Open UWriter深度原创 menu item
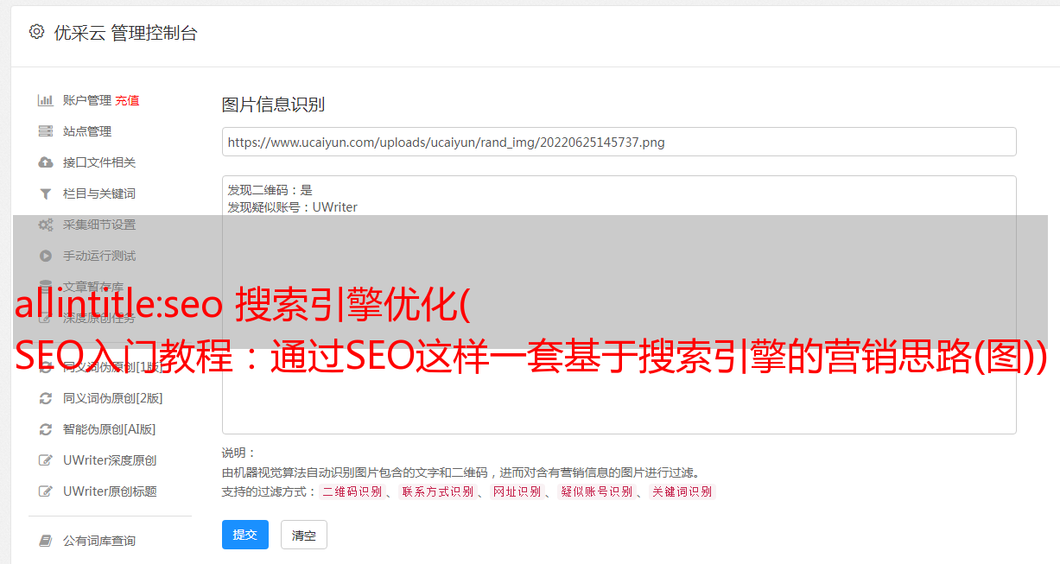 click(110, 460)
